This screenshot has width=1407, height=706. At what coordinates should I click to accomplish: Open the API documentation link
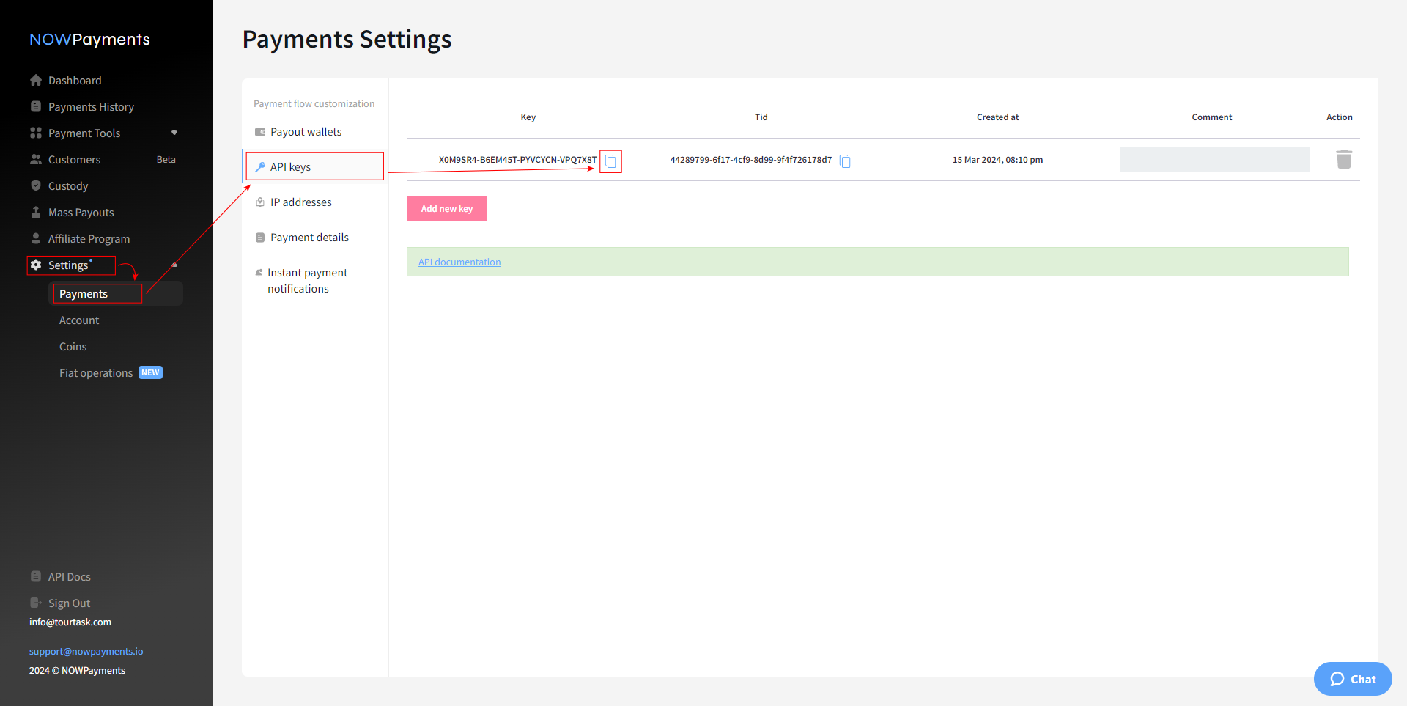click(x=459, y=262)
